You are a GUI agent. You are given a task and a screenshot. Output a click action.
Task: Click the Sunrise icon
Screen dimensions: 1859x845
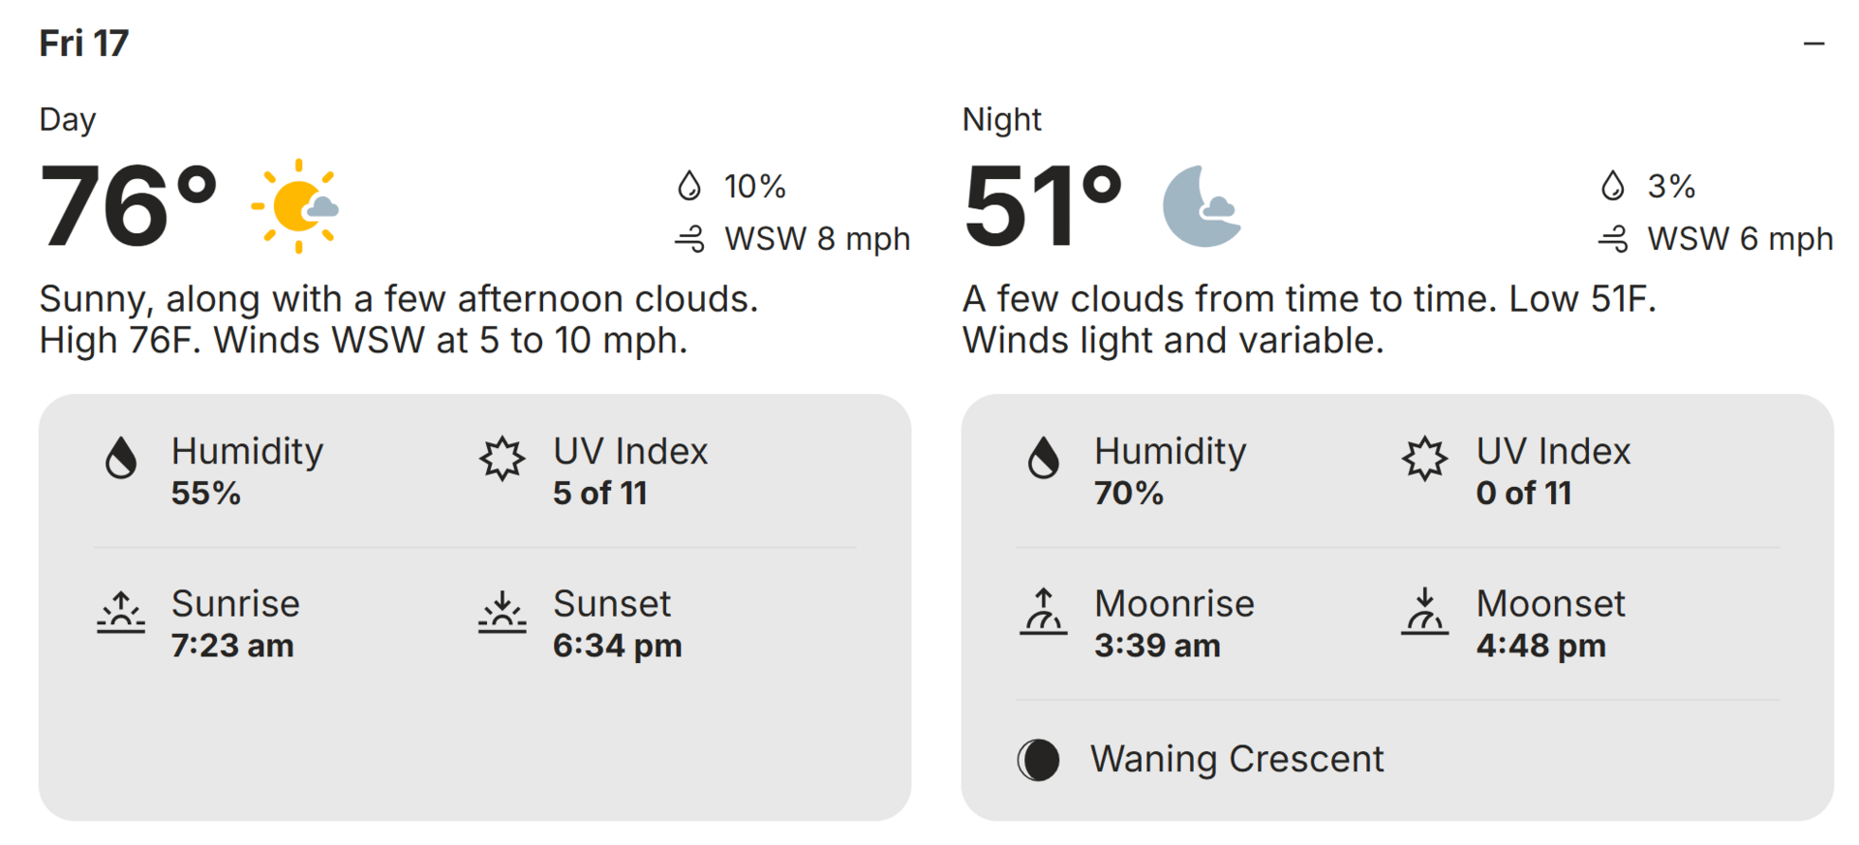(x=121, y=612)
